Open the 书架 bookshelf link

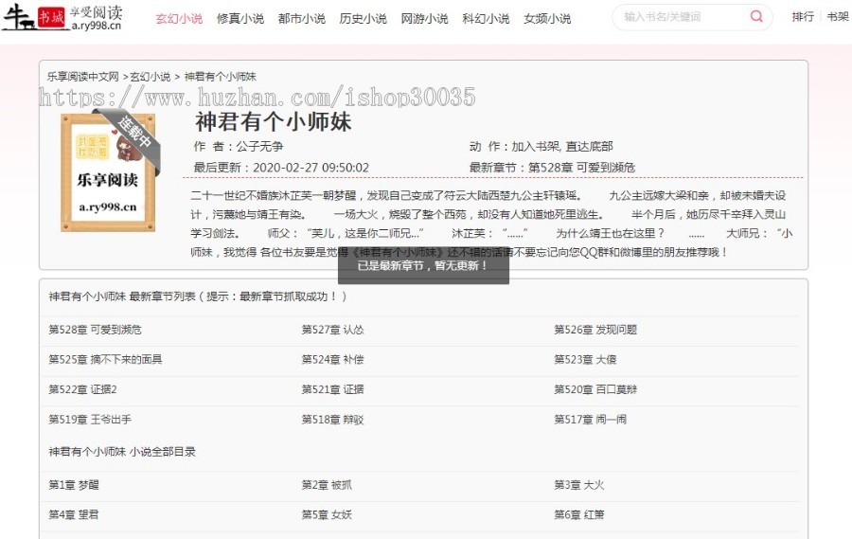click(x=838, y=17)
